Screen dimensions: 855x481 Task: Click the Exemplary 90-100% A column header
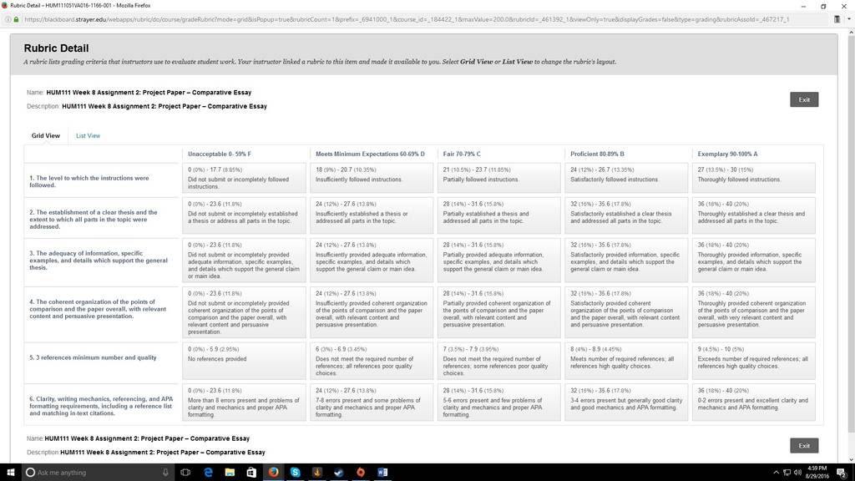pyautogui.click(x=727, y=154)
